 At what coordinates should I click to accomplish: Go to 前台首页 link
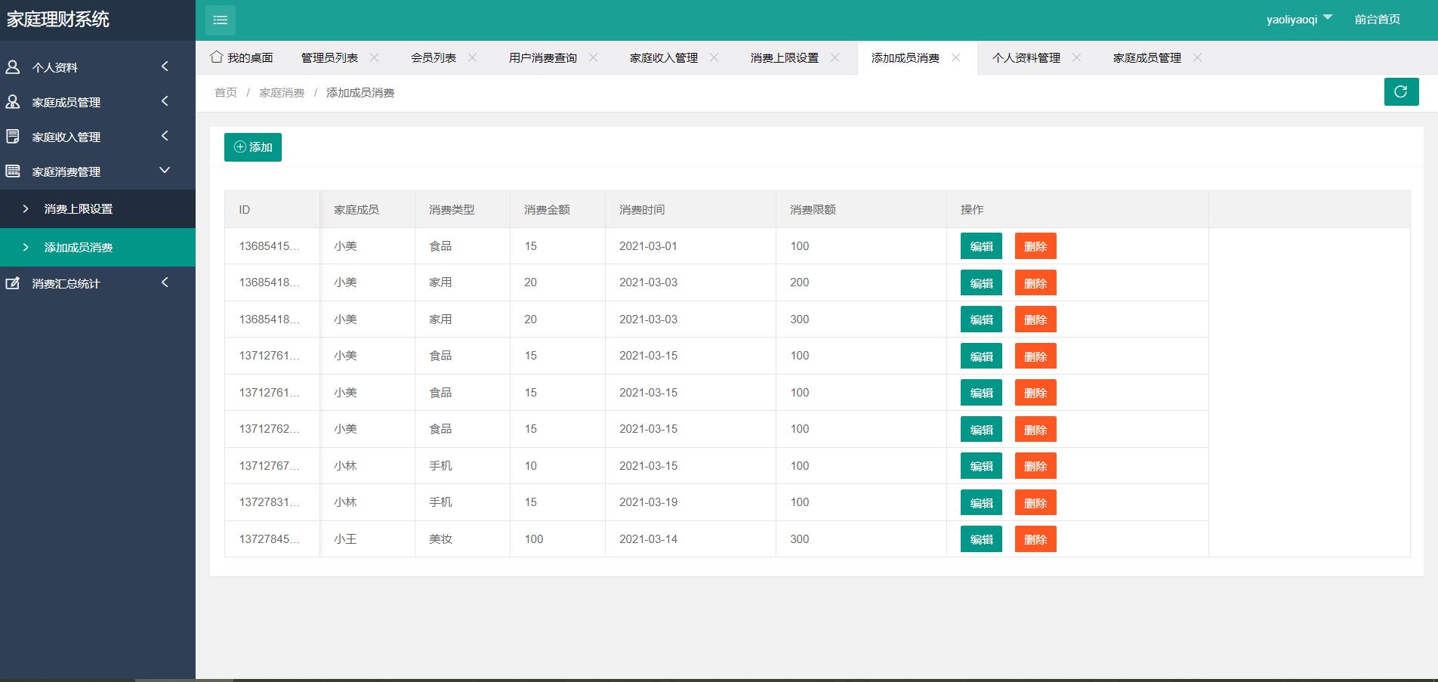point(1377,20)
